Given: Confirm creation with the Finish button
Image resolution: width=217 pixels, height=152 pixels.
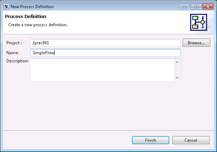Looking at the screenshot, I should (x=150, y=140).
